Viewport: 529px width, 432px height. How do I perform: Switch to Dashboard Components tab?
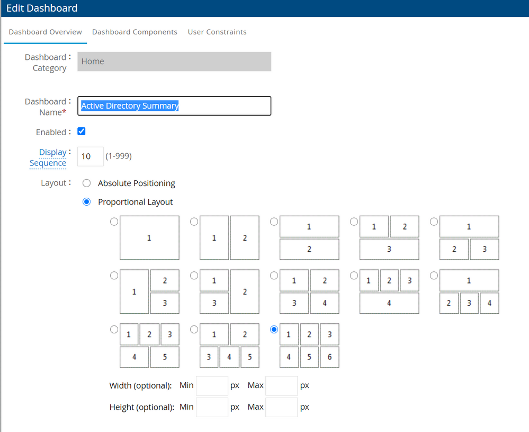pos(135,32)
